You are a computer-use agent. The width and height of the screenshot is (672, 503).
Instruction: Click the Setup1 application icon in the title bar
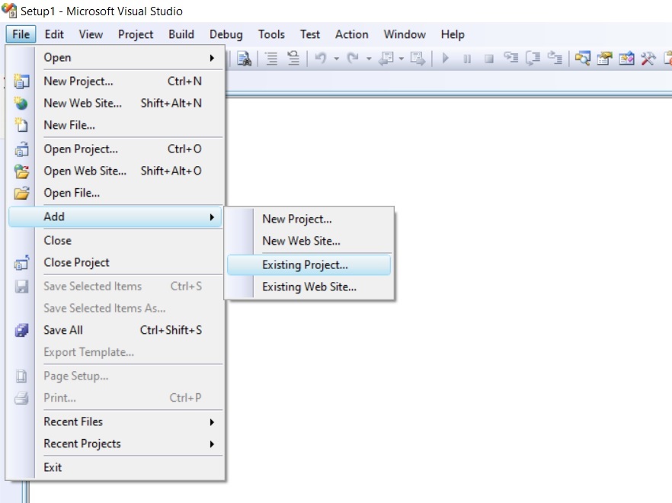click(8, 11)
